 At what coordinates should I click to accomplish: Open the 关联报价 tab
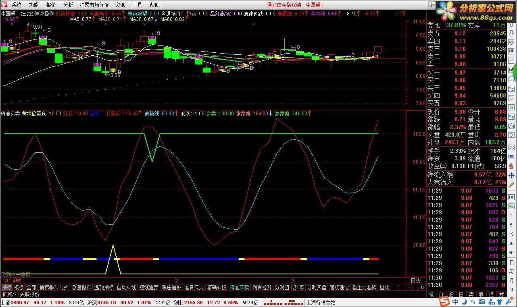[x=30, y=294]
